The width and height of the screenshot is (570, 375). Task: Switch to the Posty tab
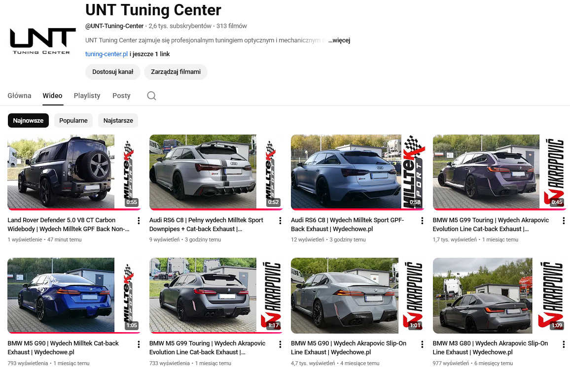click(x=121, y=96)
